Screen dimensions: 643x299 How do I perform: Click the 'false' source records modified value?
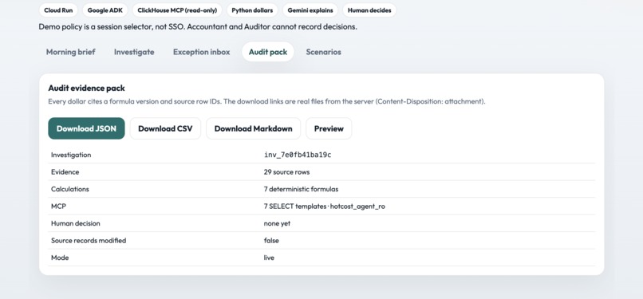(x=271, y=241)
